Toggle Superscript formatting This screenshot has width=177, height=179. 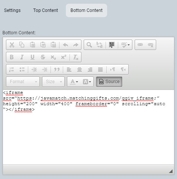click(x=64, y=57)
